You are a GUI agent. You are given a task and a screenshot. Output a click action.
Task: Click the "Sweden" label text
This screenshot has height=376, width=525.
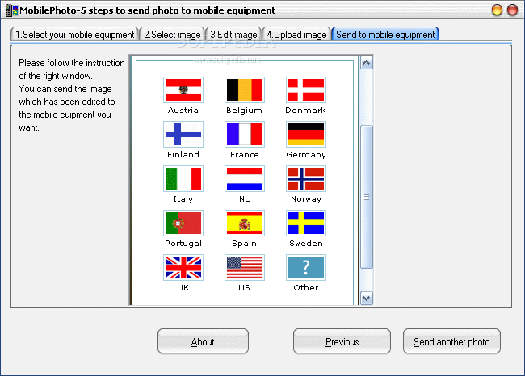tap(306, 243)
